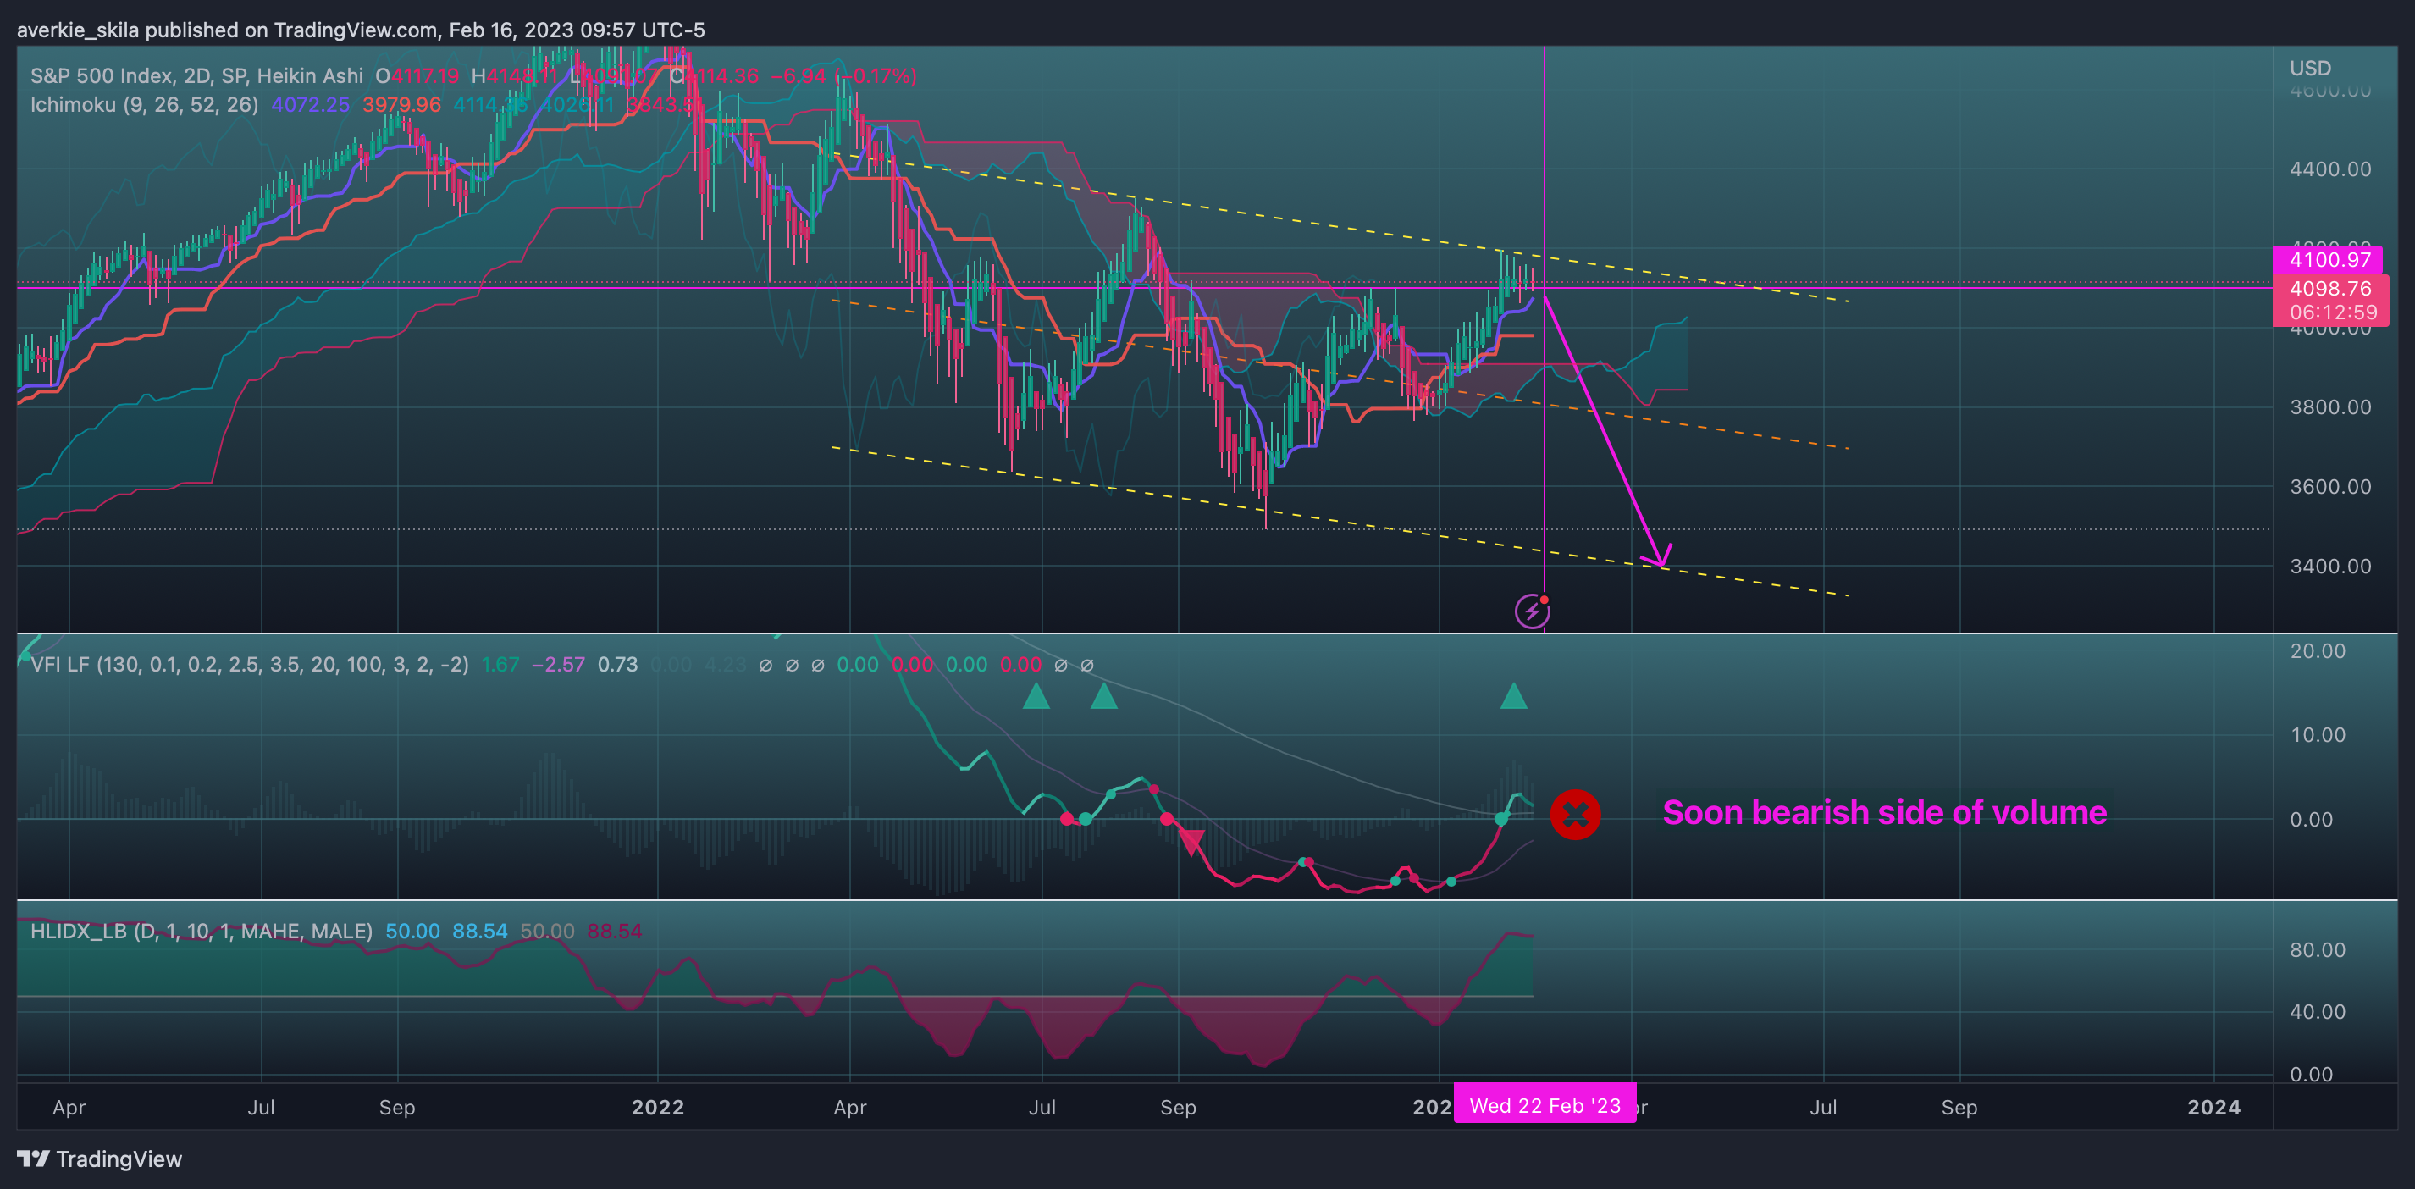This screenshot has width=2415, height=1189.
Task: Click the red X circle marker
Action: point(1575,814)
